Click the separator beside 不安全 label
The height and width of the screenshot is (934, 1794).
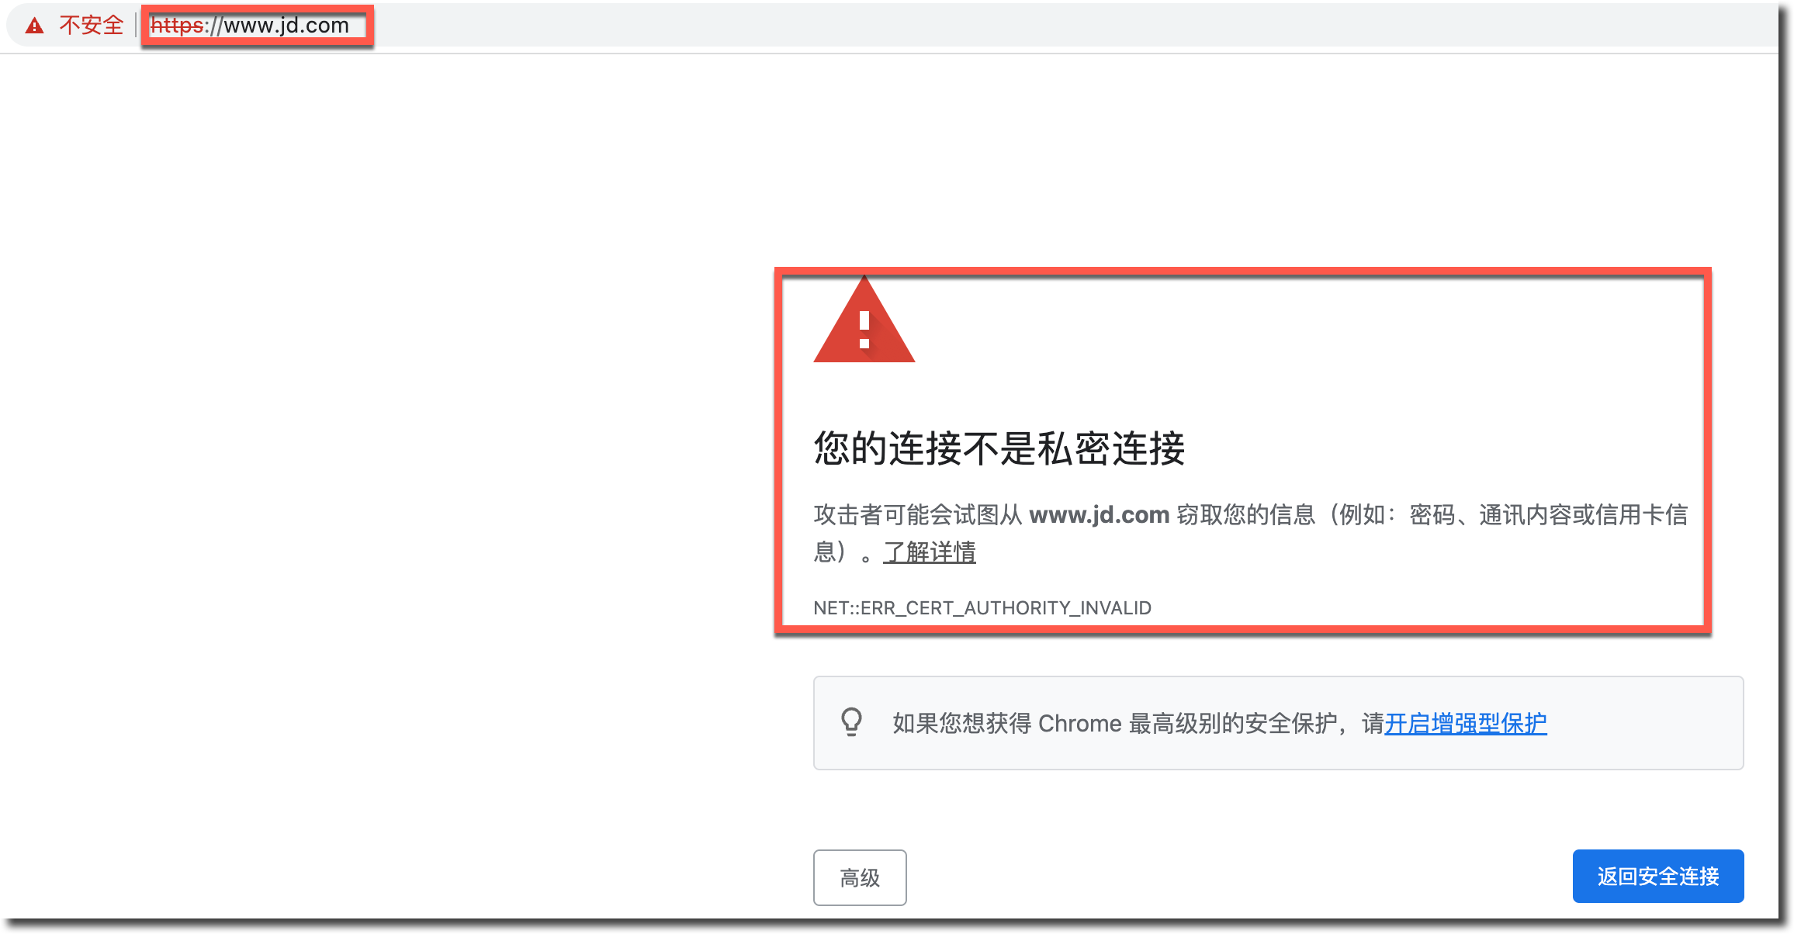pos(136,26)
